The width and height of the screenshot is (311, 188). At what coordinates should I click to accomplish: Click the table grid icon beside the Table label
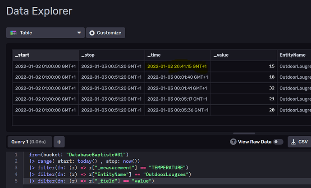13,33
